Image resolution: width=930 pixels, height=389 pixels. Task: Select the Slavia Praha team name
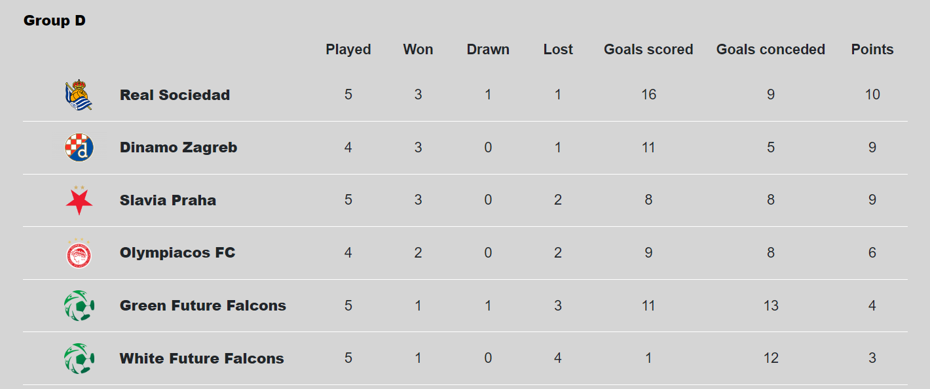click(x=168, y=200)
